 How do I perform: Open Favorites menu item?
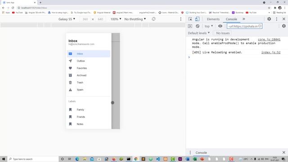point(89,68)
